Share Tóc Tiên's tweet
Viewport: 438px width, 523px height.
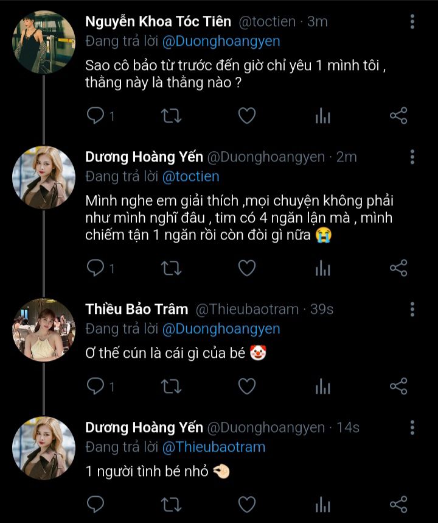click(x=398, y=115)
